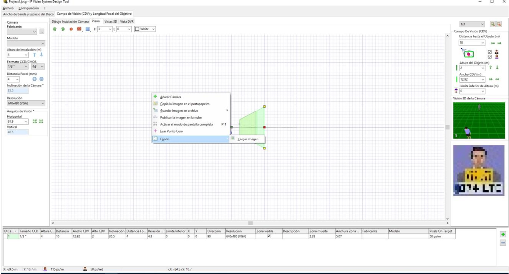509x274 pixels.
Task: Increase installation height with the up arrow
Action: point(34,55)
